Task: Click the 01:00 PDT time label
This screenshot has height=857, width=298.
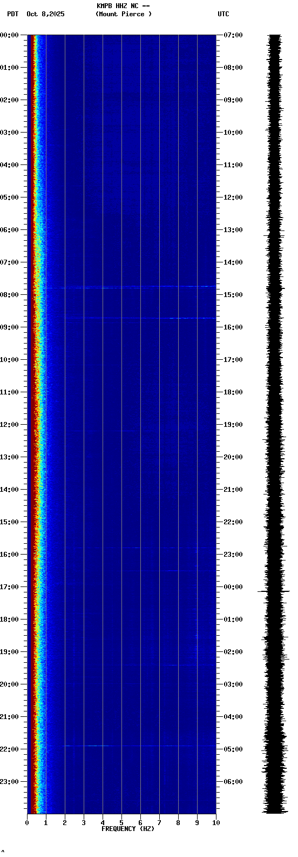Action: pos(10,68)
